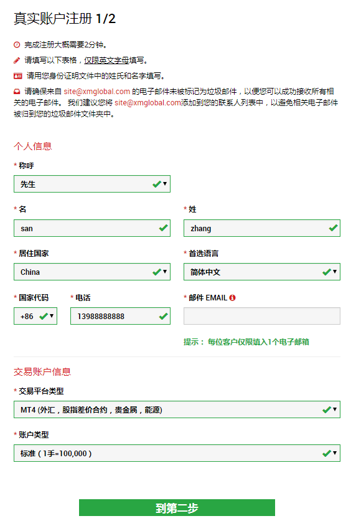Click the green checkmark in the 姓 field
The image size is (356, 526).
[x=333, y=228]
